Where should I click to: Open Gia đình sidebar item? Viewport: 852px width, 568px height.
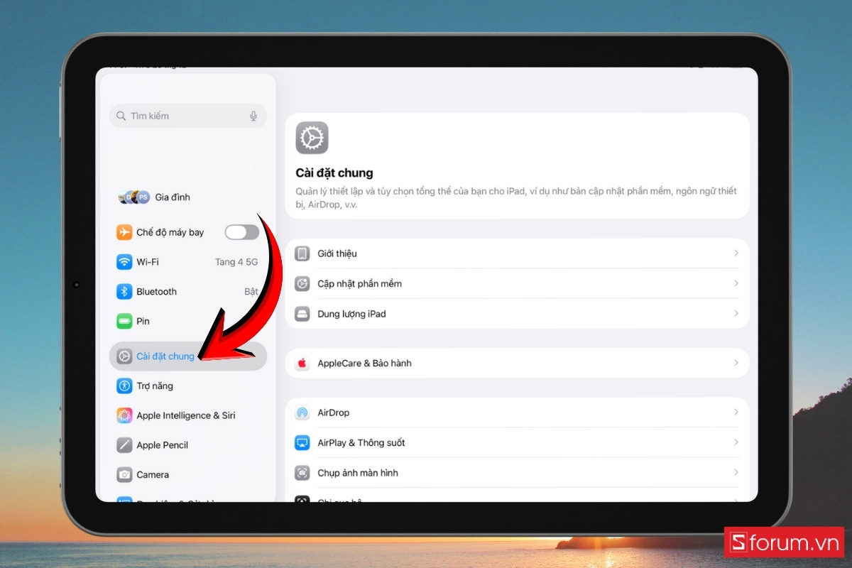click(172, 197)
